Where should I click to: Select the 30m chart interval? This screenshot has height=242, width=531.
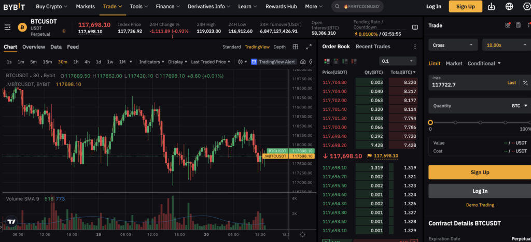63,62
